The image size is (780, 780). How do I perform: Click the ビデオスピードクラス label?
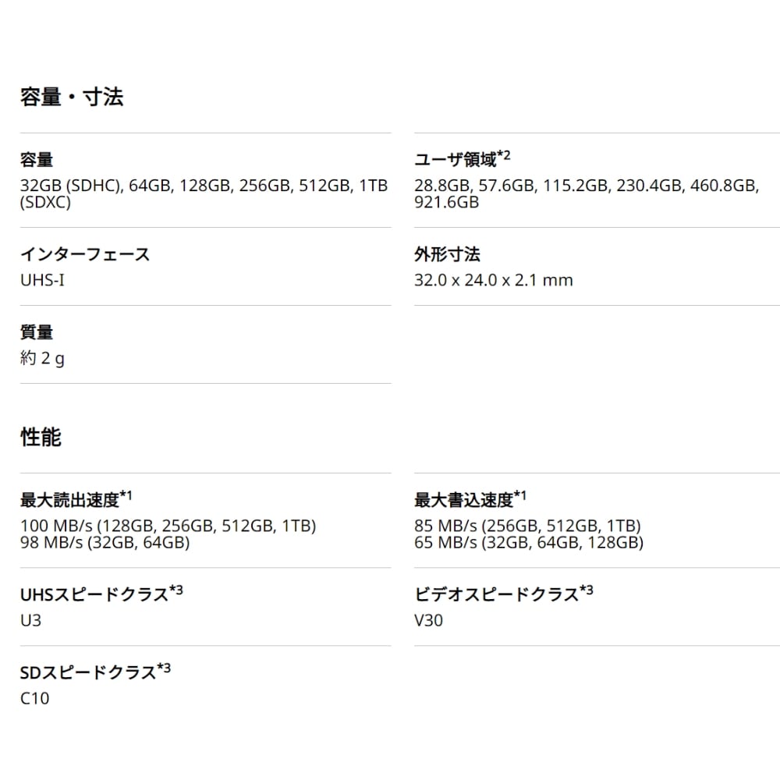click(496, 595)
